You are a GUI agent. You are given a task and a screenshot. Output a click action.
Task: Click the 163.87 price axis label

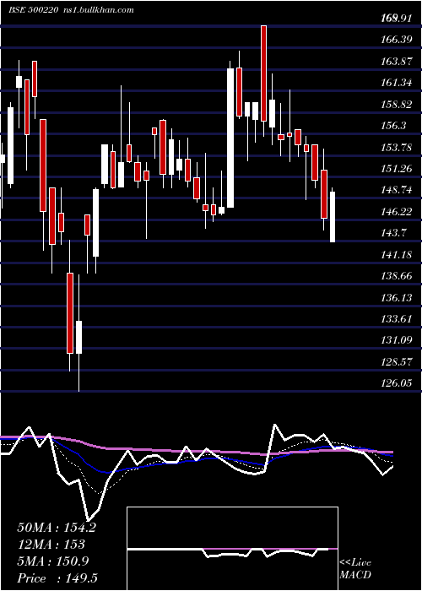pyautogui.click(x=396, y=61)
